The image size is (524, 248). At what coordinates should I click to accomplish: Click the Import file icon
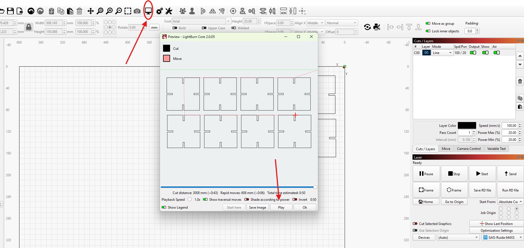(x=20, y=11)
